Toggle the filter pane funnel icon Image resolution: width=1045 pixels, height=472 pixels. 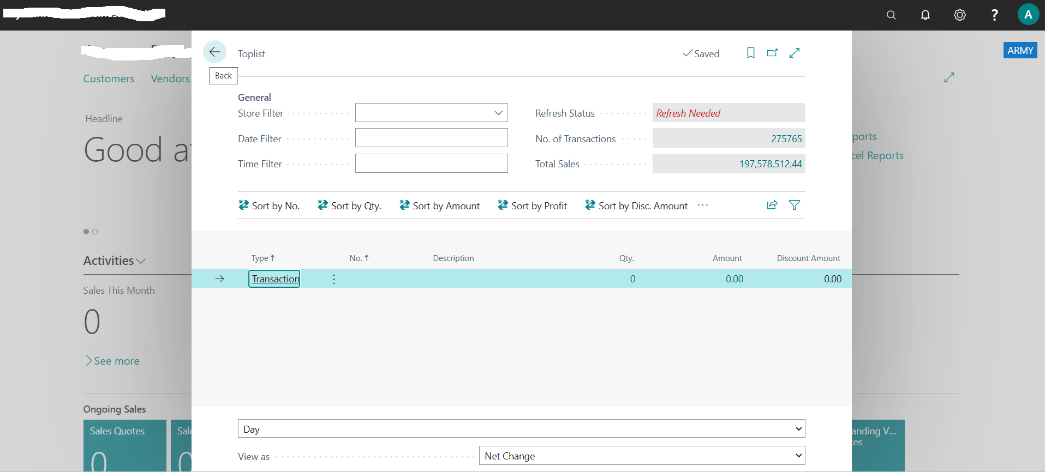pyautogui.click(x=795, y=205)
